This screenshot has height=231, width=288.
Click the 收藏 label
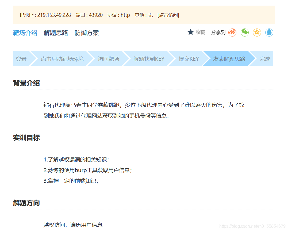point(200,32)
